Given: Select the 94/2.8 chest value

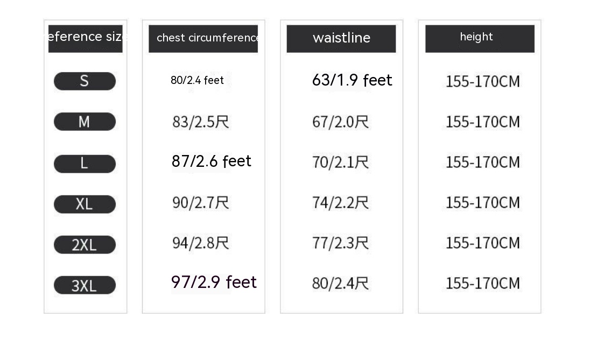Looking at the screenshot, I should tap(201, 243).
